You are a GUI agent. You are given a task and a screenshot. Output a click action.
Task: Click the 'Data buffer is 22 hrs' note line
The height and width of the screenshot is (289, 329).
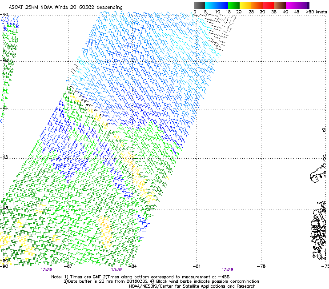tap(161, 281)
